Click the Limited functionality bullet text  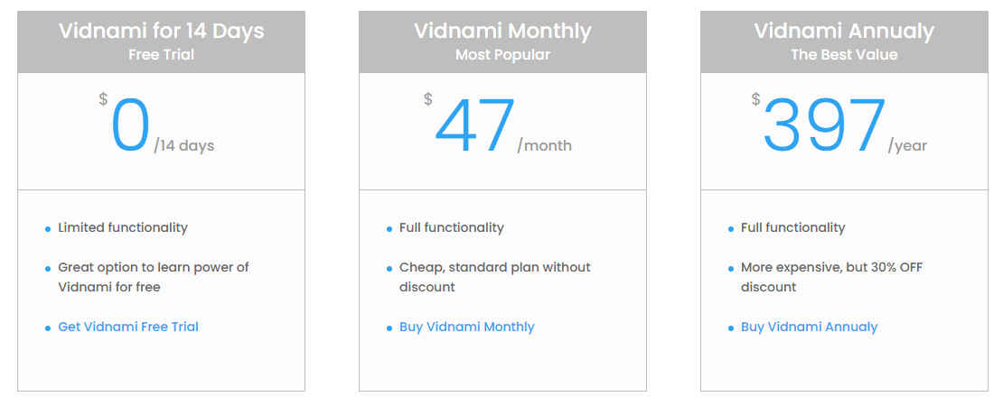123,227
